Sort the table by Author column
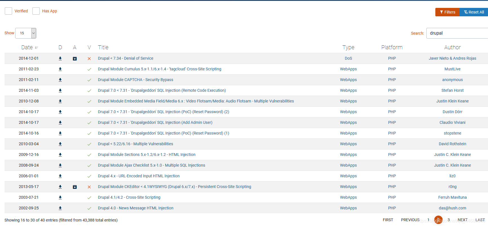 (x=453, y=47)
